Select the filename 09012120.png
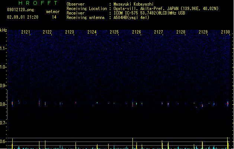 20,10
